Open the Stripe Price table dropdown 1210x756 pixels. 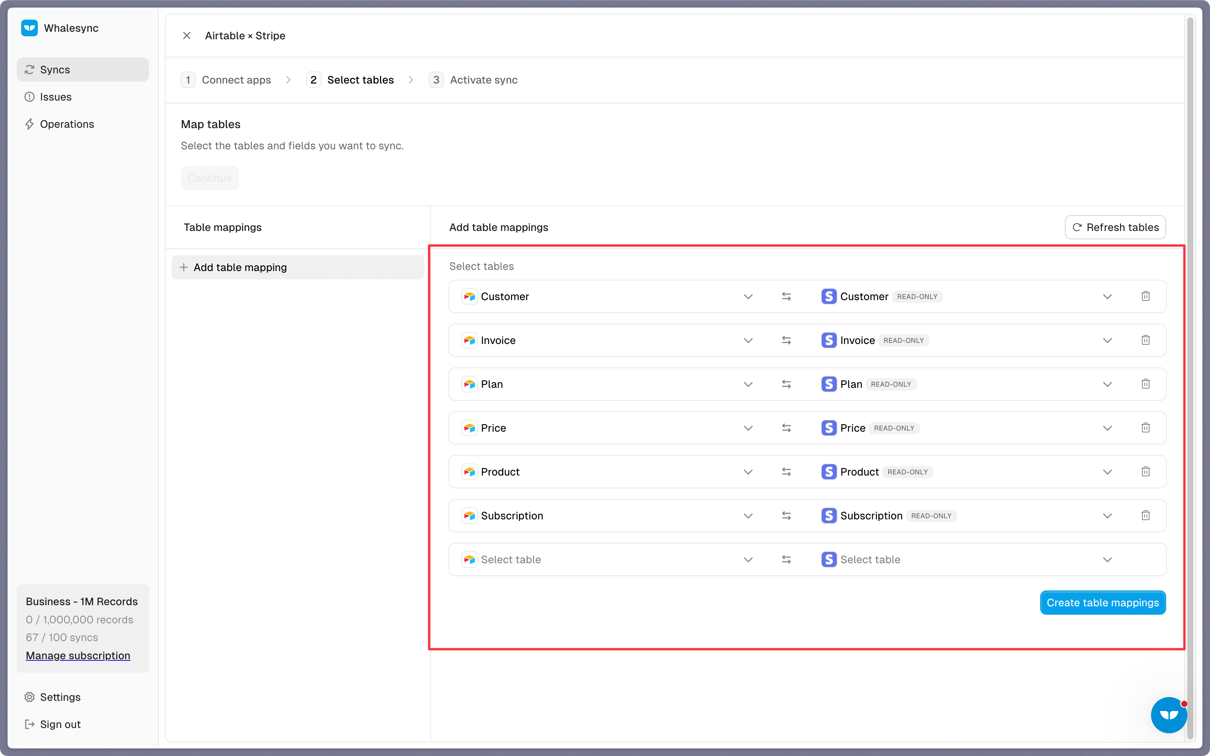1108,428
